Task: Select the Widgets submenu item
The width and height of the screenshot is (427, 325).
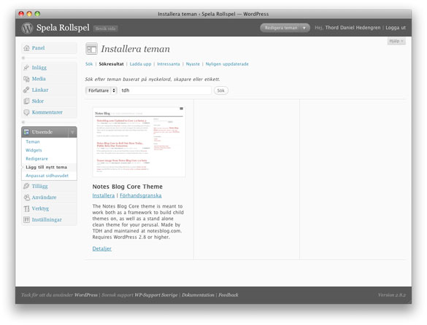Action: (34, 150)
